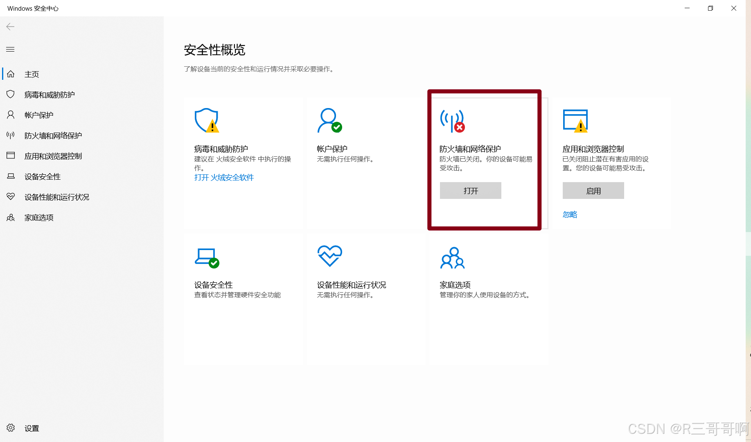Click the device security laptop icon in sidebar

click(x=11, y=176)
